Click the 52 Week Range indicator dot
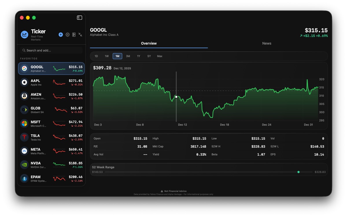Image resolution: width=347 pixels, height=217 pixels. tap(298, 172)
